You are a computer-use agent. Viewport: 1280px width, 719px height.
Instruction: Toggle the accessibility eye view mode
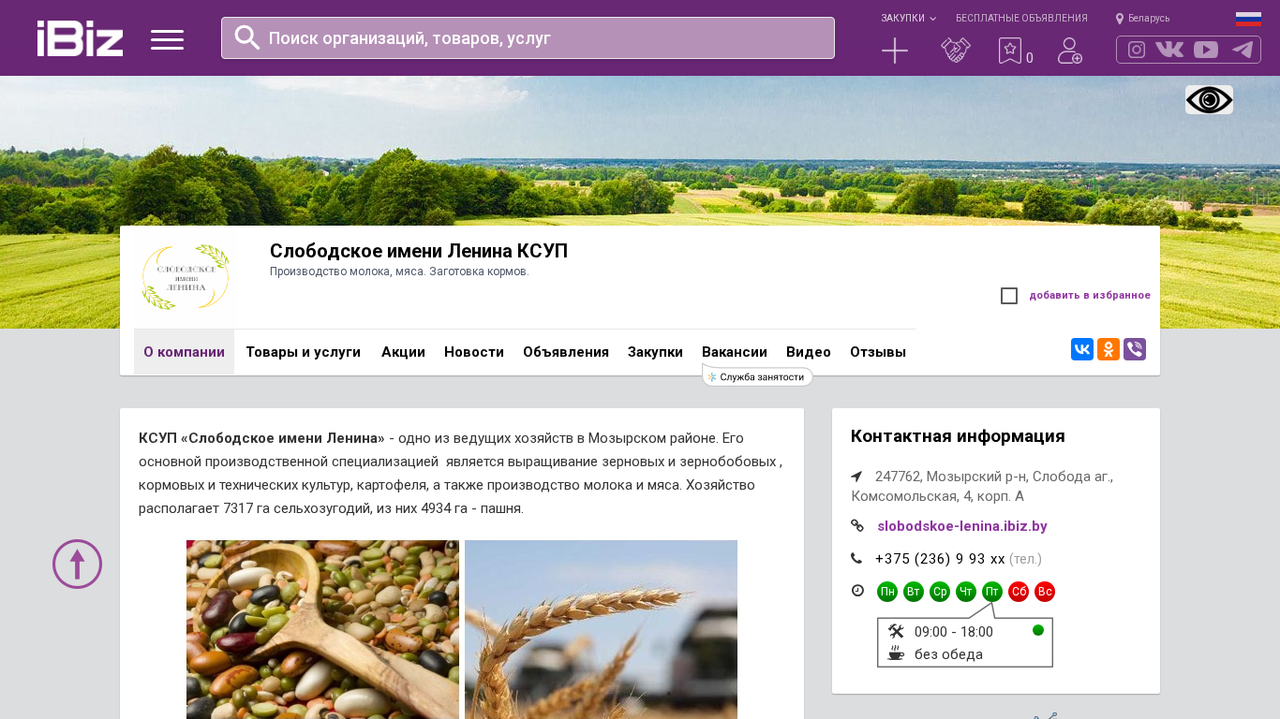[x=1209, y=100]
